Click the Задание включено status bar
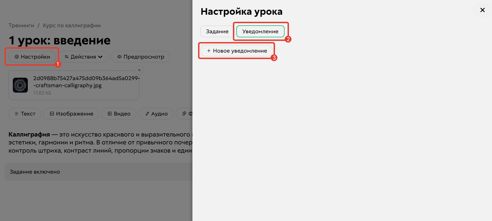The height and width of the screenshot is (221, 492). 98,172
